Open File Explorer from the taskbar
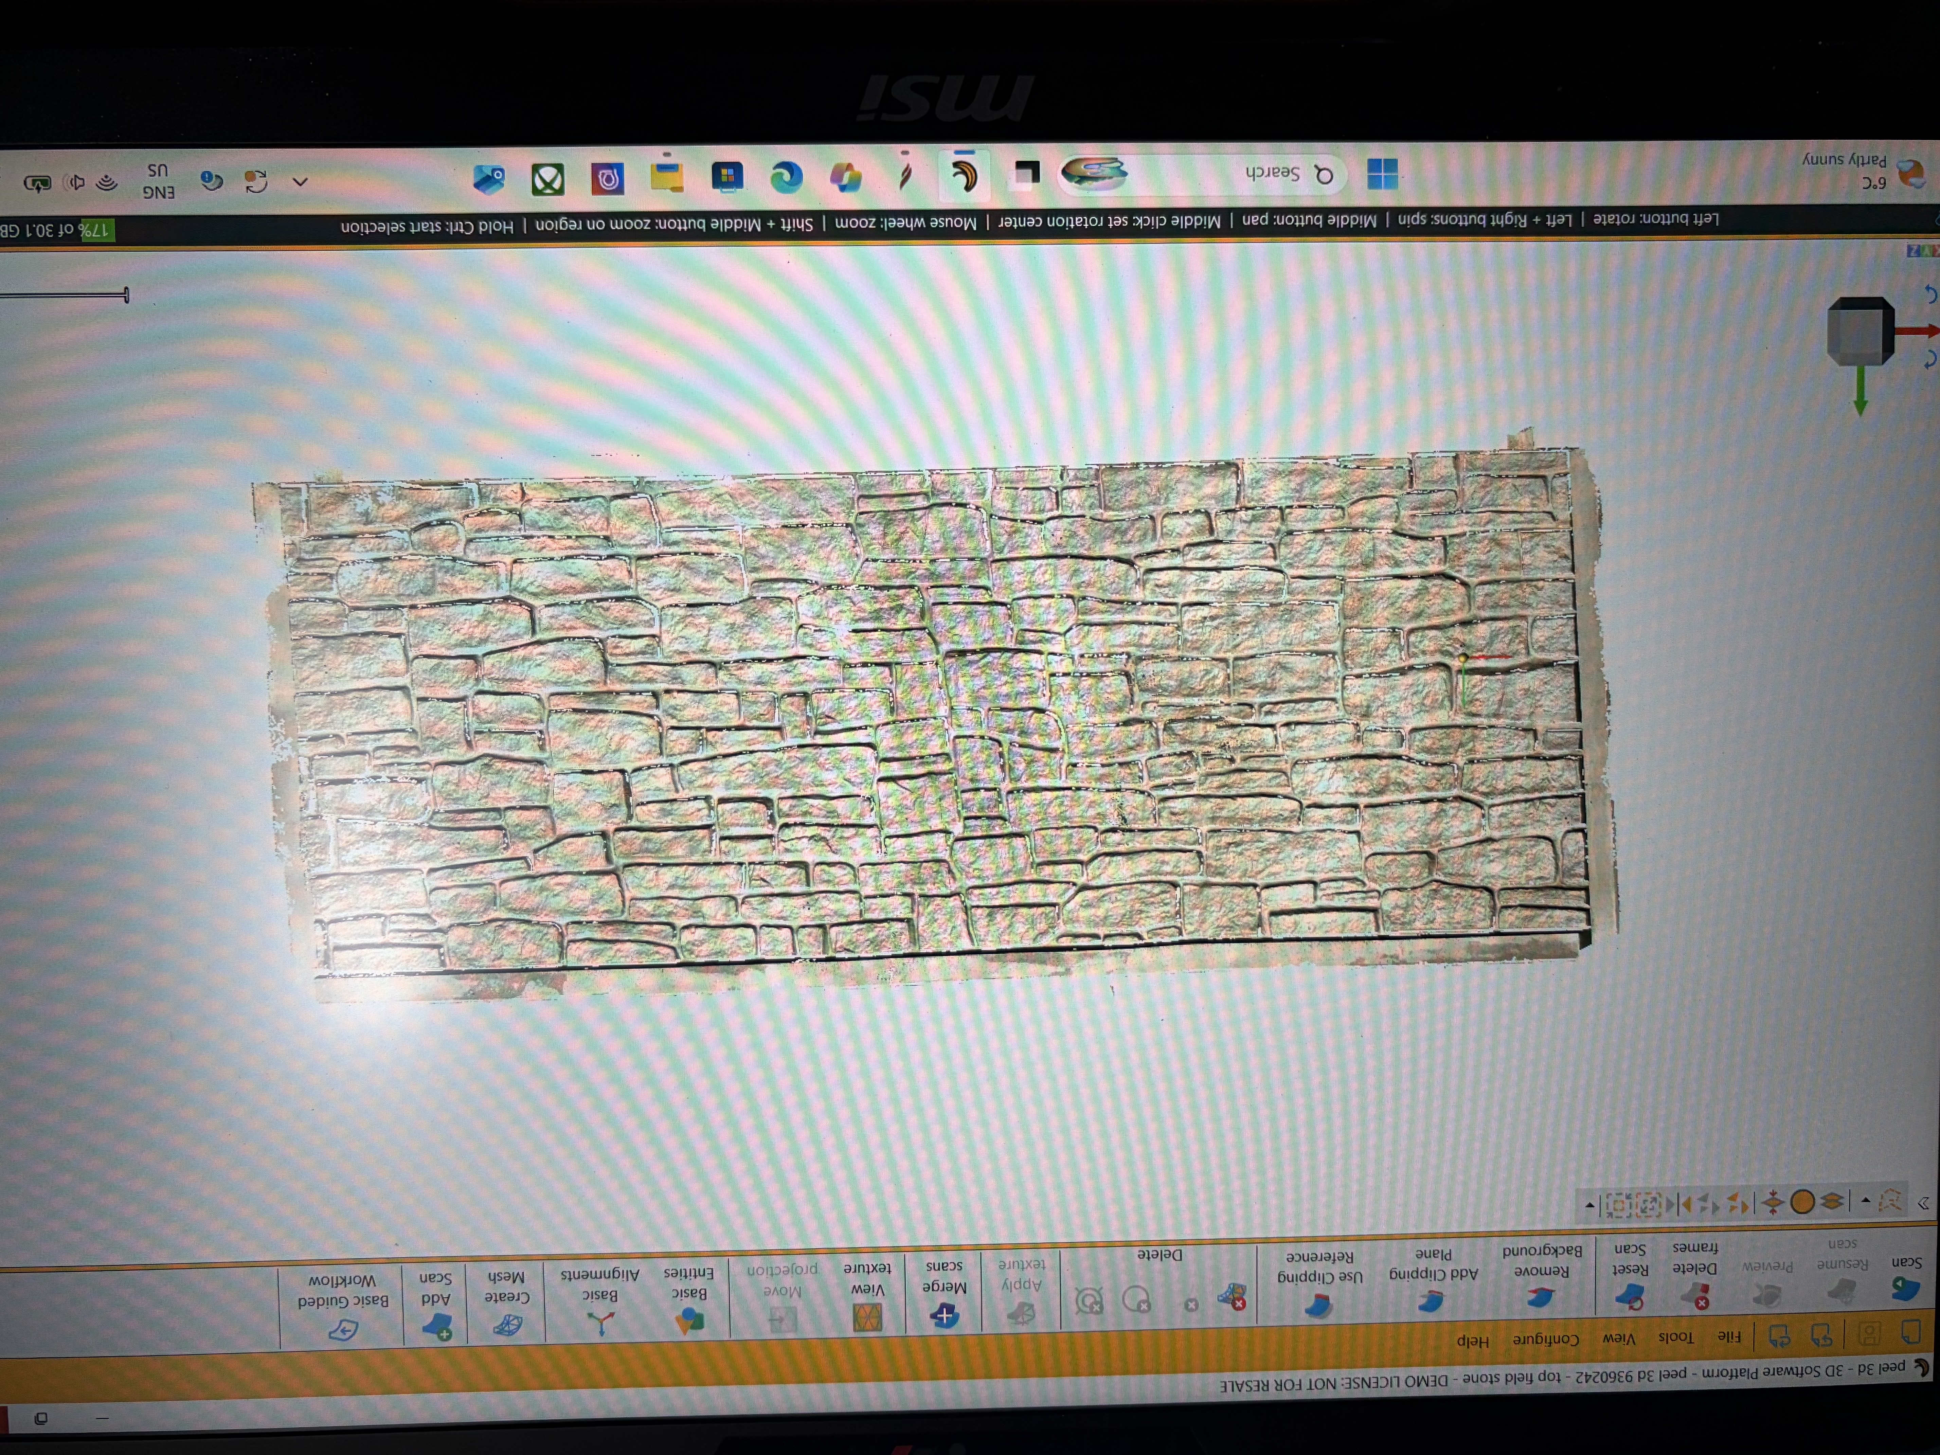 (667, 178)
